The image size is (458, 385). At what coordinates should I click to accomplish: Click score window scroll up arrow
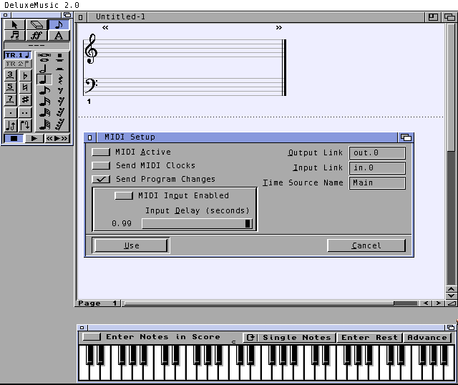pos(452,289)
